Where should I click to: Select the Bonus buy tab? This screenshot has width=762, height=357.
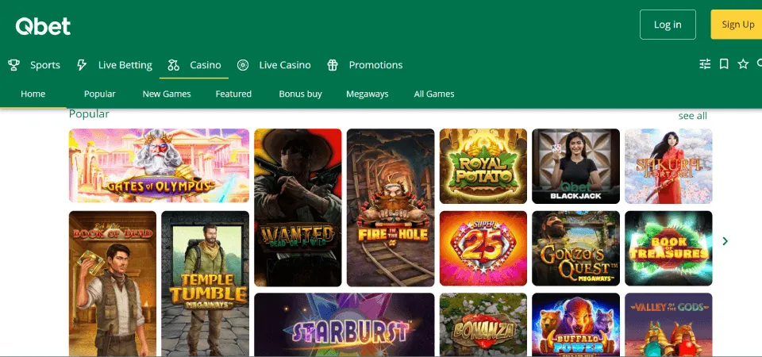coord(300,94)
